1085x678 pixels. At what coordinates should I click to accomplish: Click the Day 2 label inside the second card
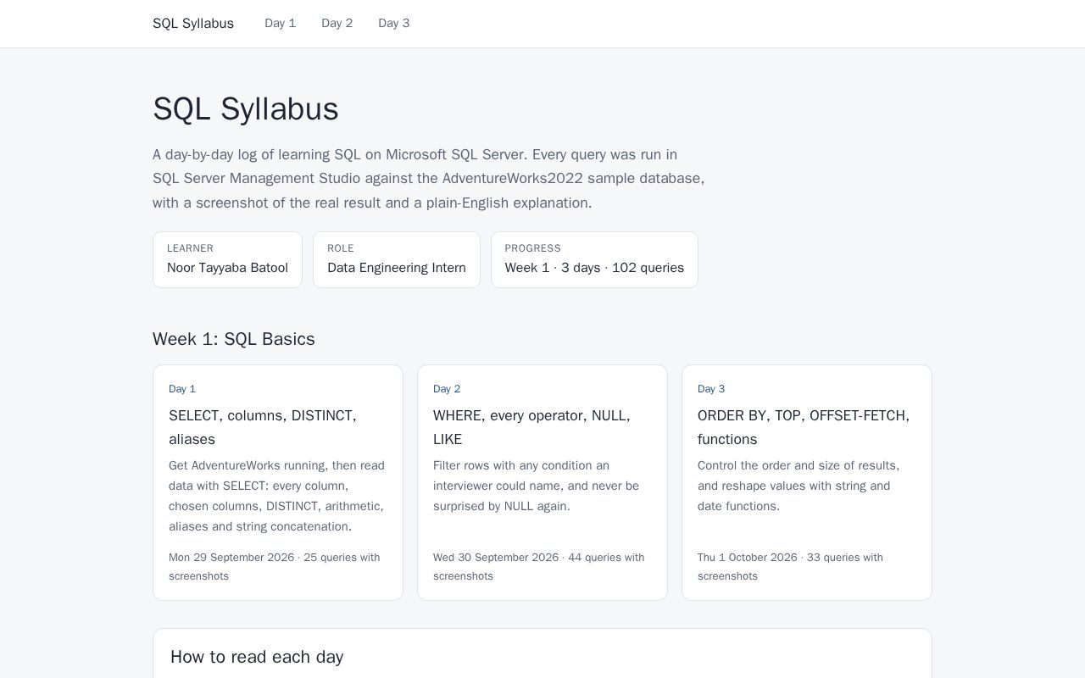click(447, 389)
